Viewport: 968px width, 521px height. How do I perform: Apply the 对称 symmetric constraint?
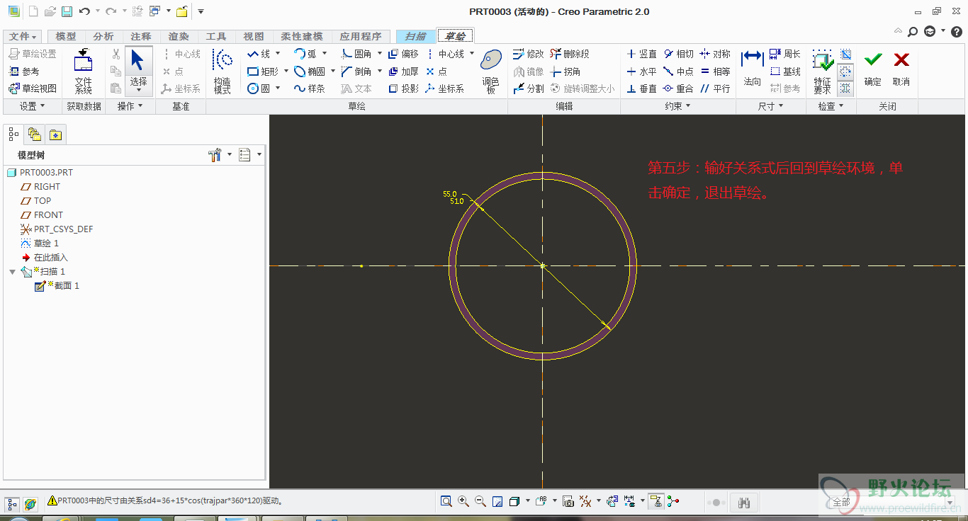(715, 54)
